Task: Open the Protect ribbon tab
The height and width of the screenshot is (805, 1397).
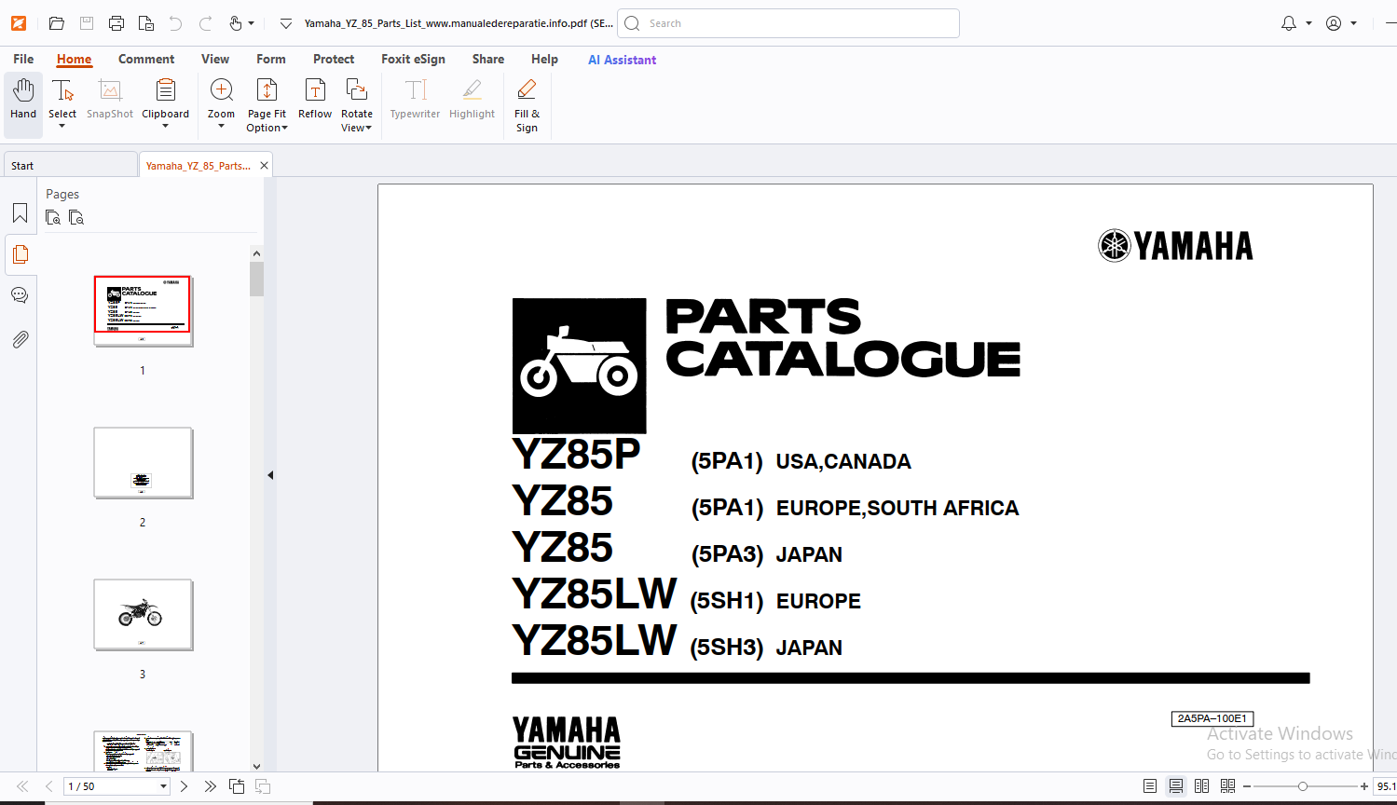Action: click(334, 59)
